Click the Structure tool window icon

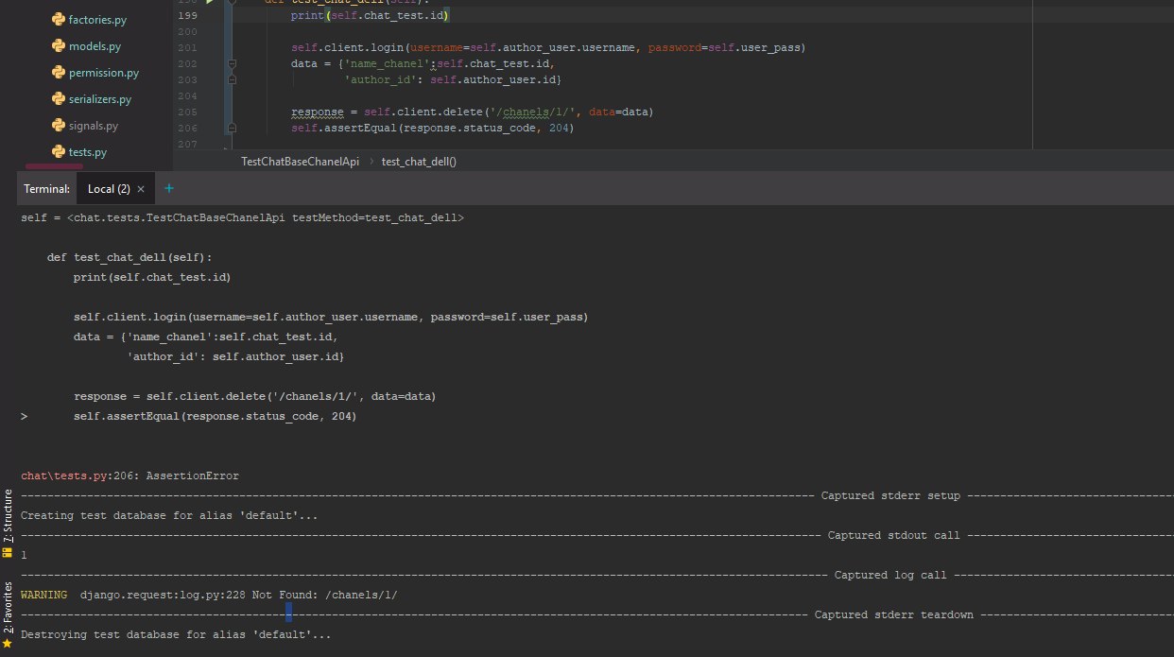click(x=8, y=552)
